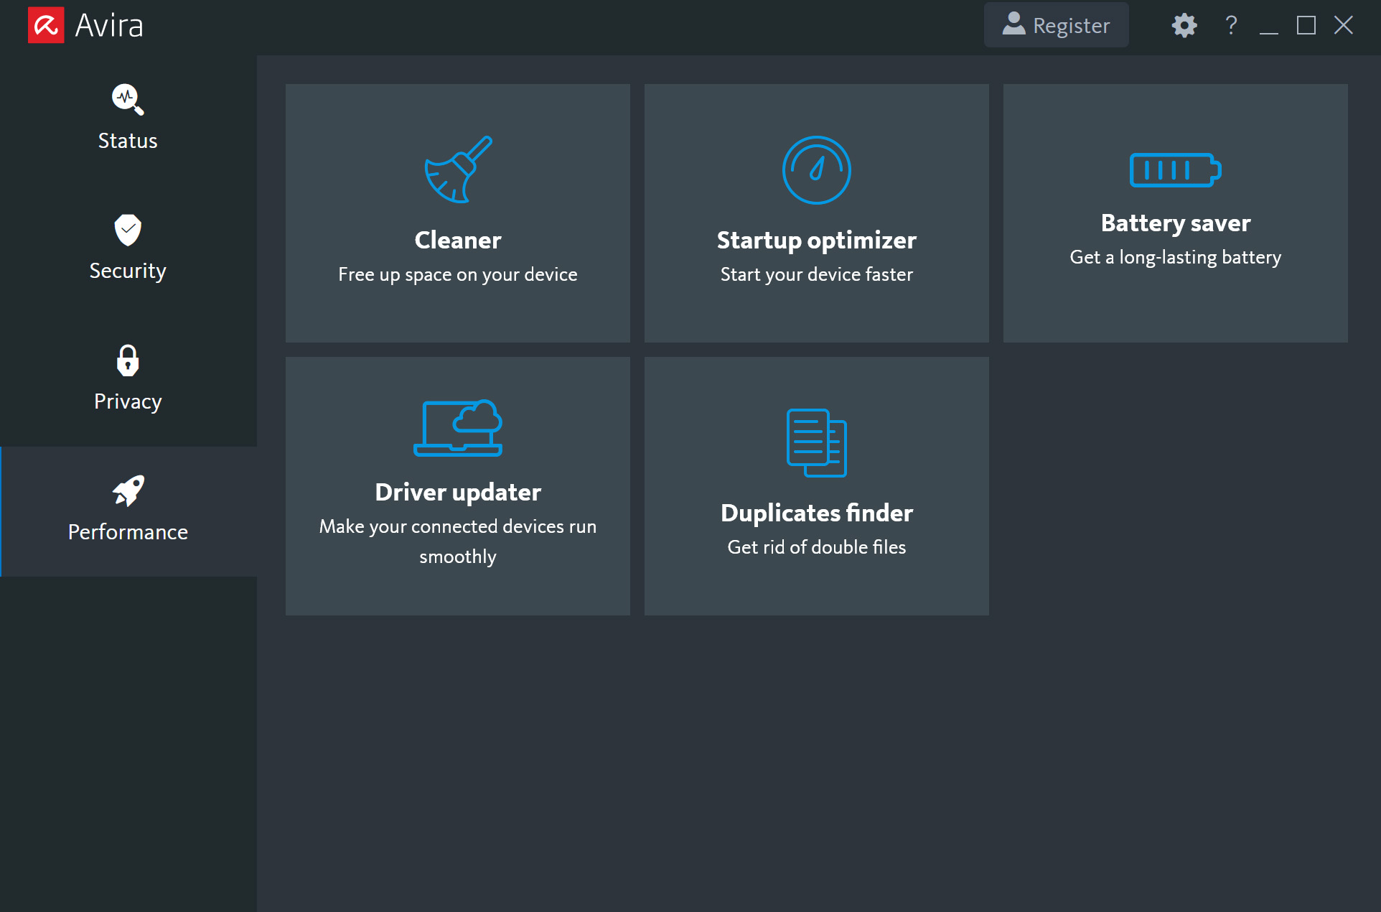Switch to the Security tab label
Image resolution: width=1381 pixels, height=912 pixels.
(128, 271)
